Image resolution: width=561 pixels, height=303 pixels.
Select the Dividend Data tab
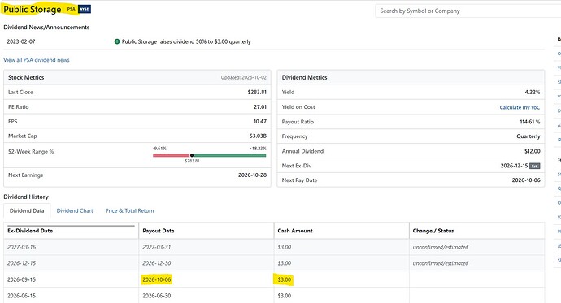click(27, 211)
